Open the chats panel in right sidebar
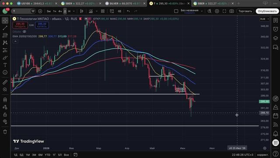 pos(276,47)
